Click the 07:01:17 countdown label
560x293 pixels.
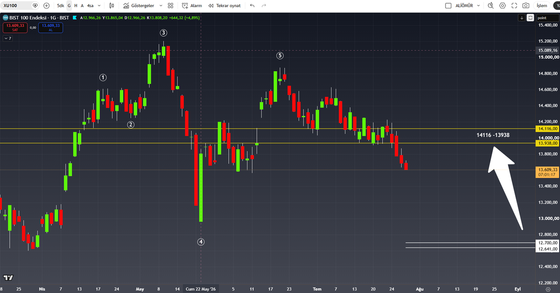click(548, 175)
